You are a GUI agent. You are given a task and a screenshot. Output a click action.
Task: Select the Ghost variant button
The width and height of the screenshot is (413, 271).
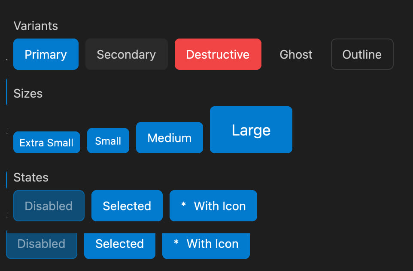point(296,54)
